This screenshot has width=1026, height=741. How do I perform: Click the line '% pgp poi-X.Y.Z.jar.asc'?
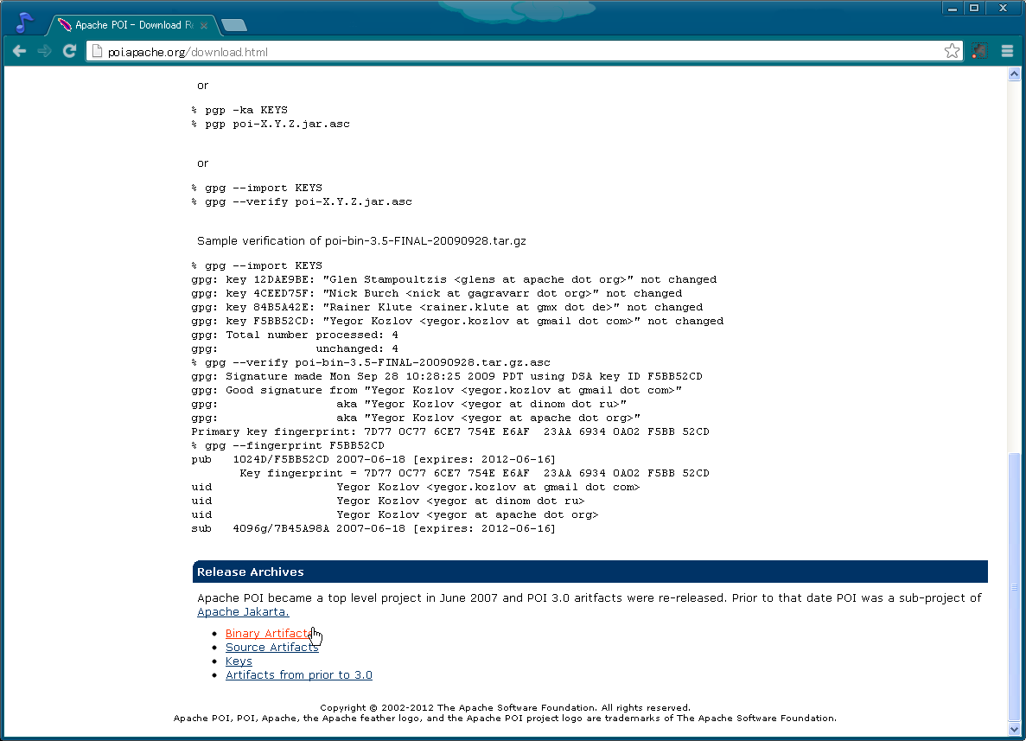[271, 124]
